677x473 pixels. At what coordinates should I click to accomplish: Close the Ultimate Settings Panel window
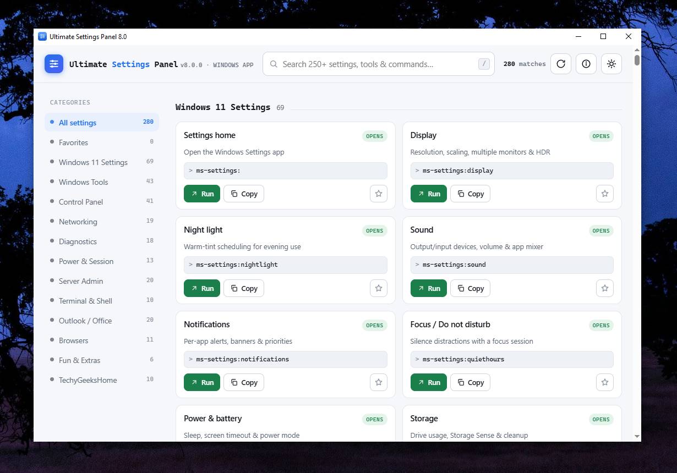pyautogui.click(x=629, y=36)
